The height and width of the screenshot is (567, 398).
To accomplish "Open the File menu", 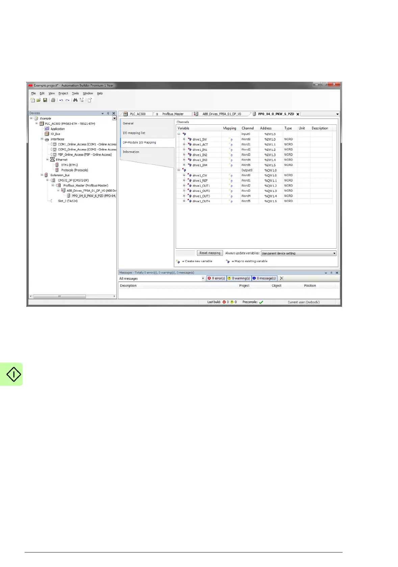I will [33, 93].
